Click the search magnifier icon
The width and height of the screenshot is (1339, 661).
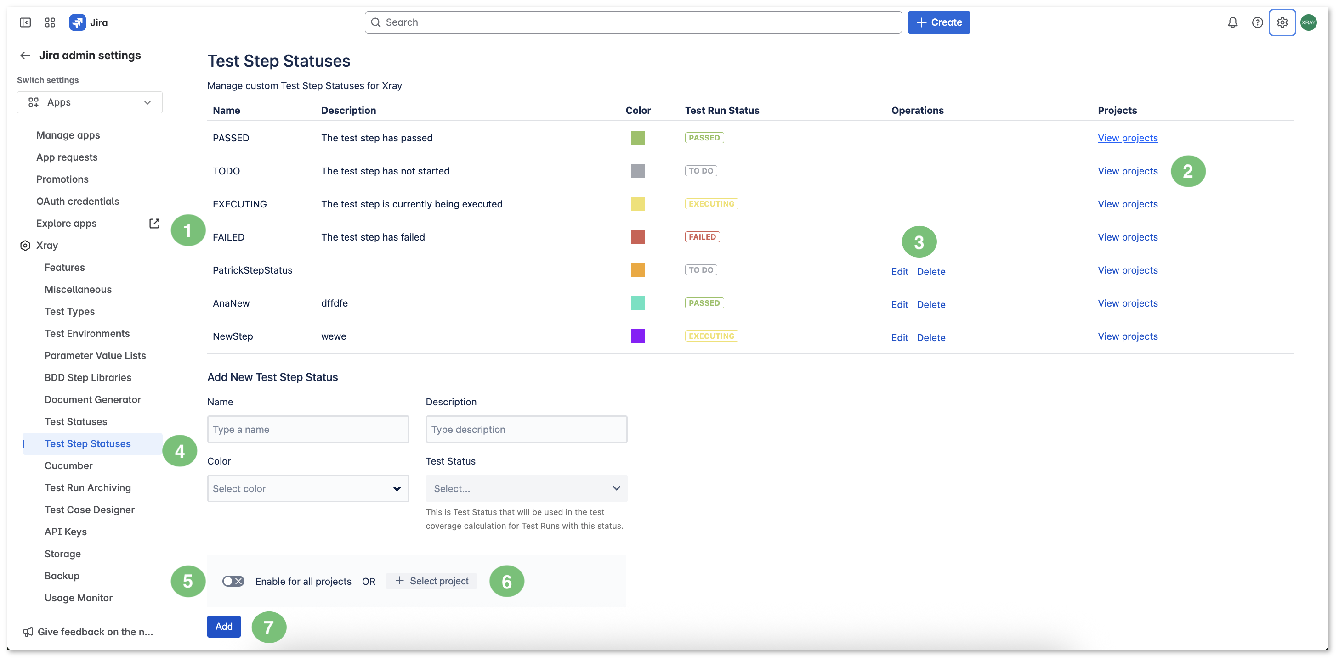tap(376, 22)
